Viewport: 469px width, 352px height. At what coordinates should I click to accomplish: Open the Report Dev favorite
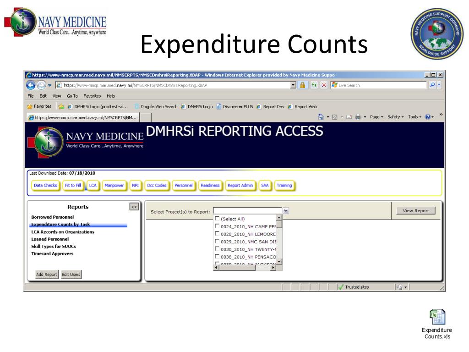tap(270, 106)
